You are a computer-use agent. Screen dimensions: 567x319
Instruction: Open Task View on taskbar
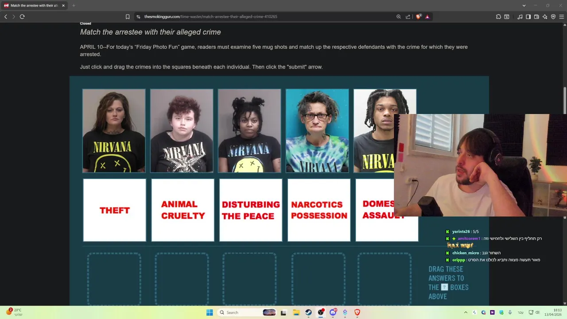coord(283,312)
